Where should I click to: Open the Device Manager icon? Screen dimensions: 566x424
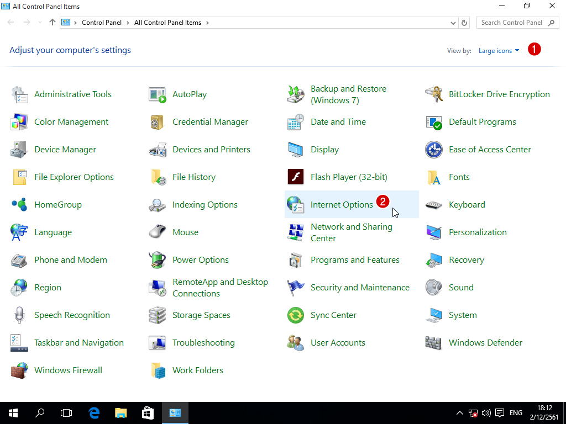(x=19, y=150)
